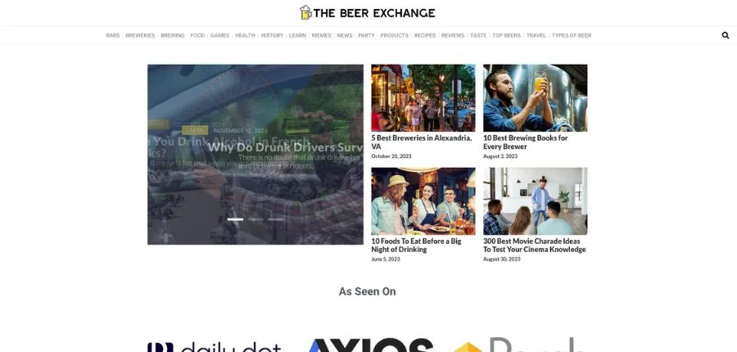Open 300 Best Movie Charade Ideas link

click(535, 245)
